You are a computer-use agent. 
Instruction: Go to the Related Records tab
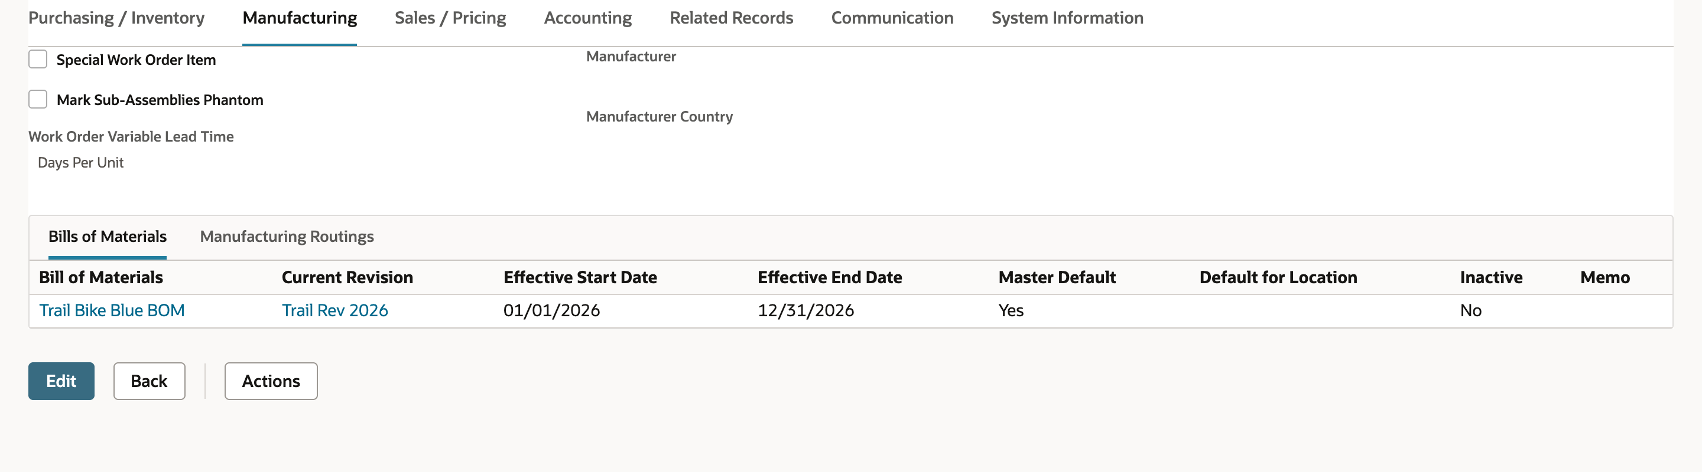[x=731, y=18]
